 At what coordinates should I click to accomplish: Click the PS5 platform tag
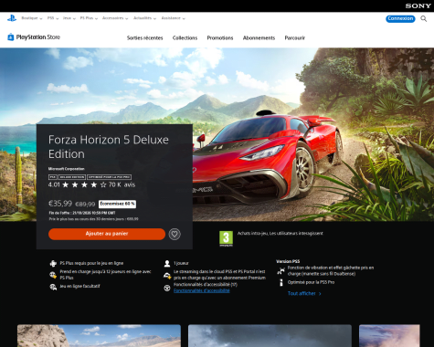53,177
